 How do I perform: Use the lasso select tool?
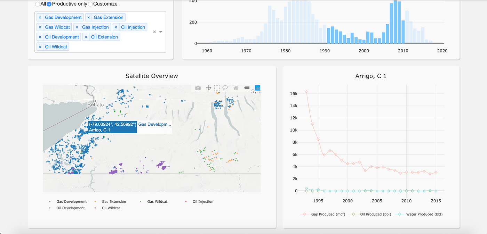tap(225, 88)
